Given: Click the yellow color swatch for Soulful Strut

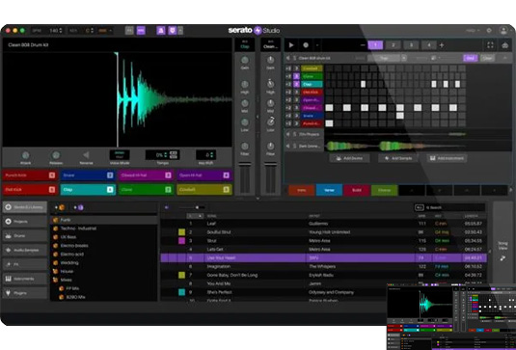Looking at the screenshot, I should (181, 232).
